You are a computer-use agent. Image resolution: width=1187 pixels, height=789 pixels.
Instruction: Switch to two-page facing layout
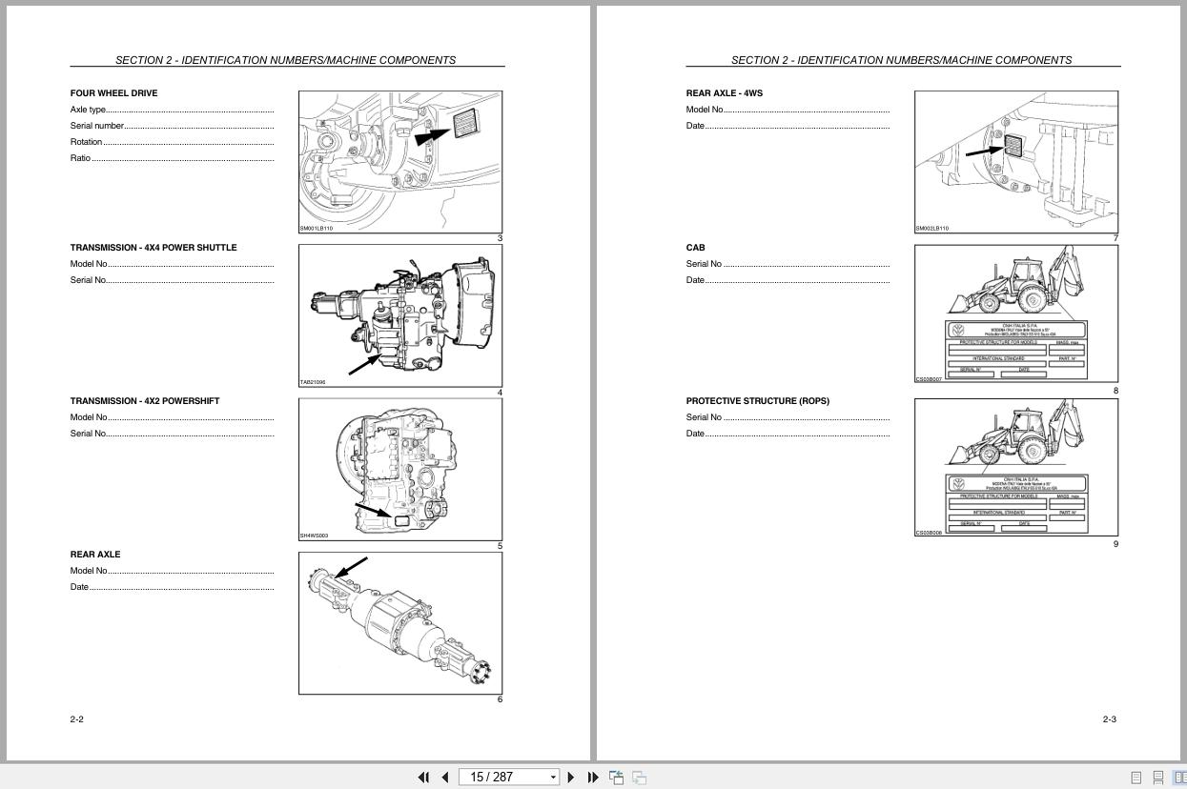(x=1180, y=778)
